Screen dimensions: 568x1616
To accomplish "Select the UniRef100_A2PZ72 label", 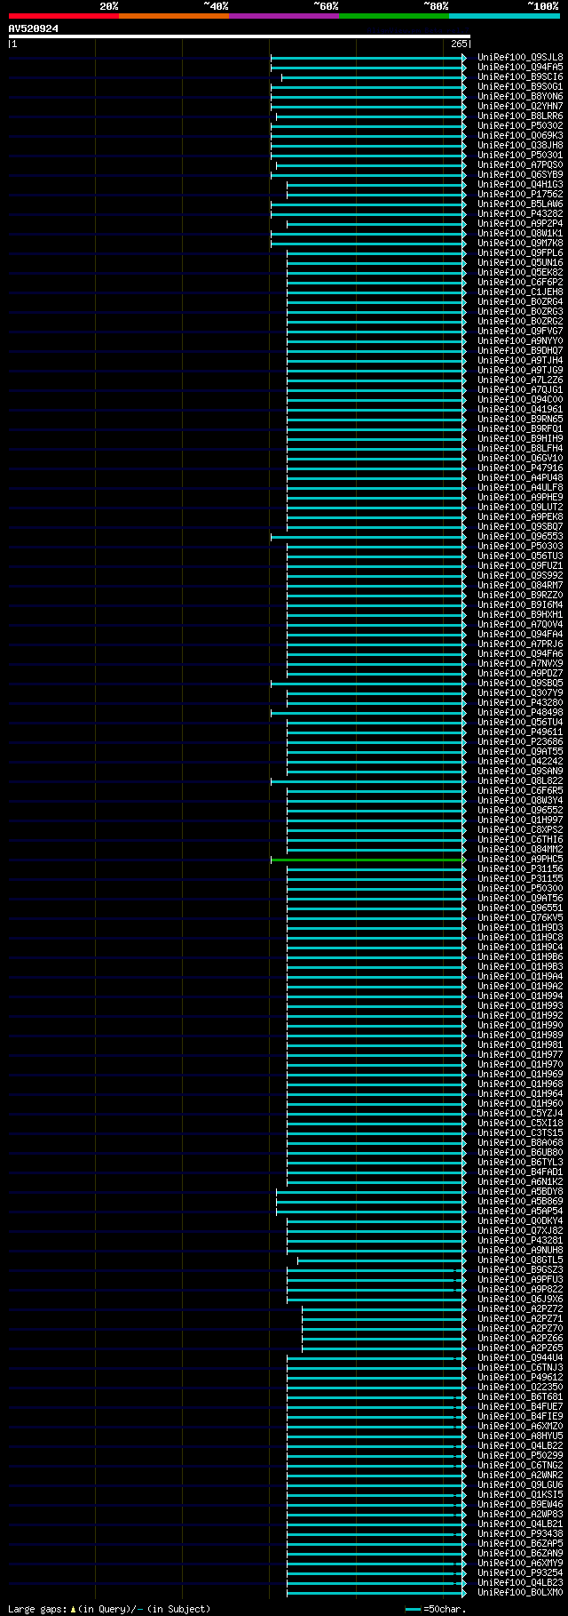I will (x=520, y=1309).
